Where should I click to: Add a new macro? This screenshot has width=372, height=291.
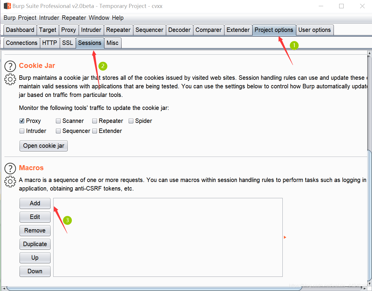[35, 203]
